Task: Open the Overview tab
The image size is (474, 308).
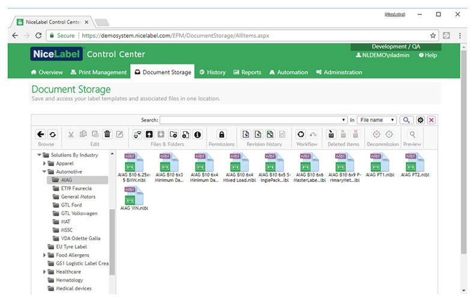Action: coord(47,72)
